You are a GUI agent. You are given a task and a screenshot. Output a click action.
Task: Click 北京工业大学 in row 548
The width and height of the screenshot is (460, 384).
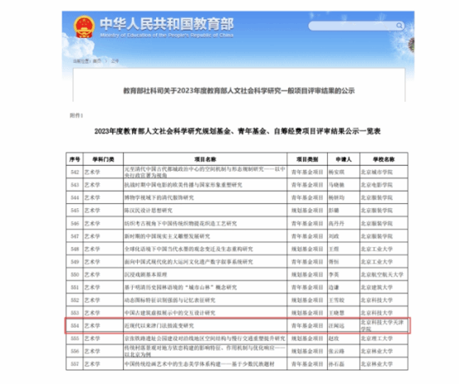377,249
